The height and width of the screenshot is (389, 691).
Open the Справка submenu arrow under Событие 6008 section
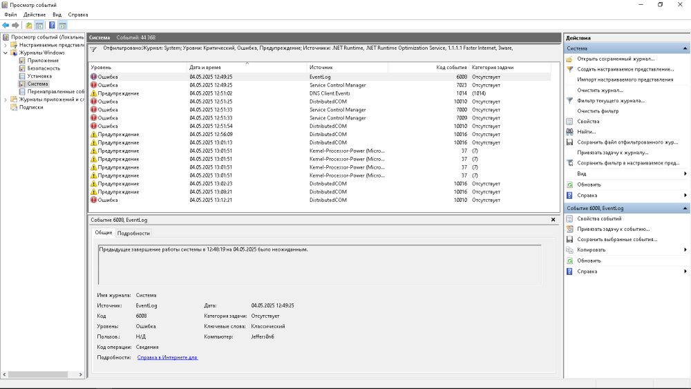tap(685, 272)
